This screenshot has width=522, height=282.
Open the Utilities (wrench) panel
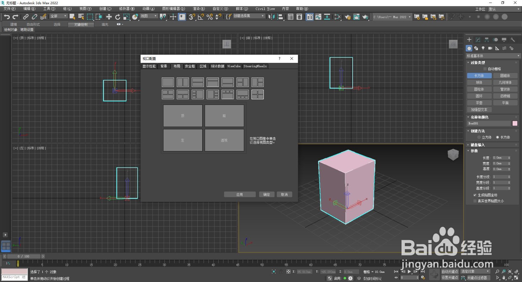point(513,40)
